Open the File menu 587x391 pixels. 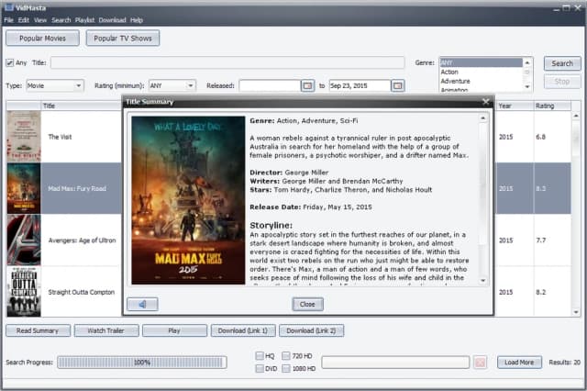[x=8, y=20]
